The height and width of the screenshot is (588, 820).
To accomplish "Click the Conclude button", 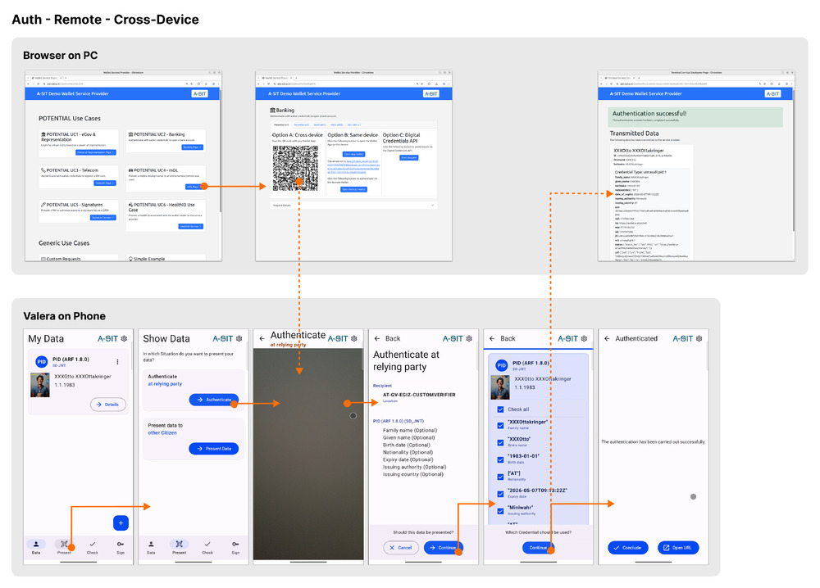I will [x=628, y=547].
